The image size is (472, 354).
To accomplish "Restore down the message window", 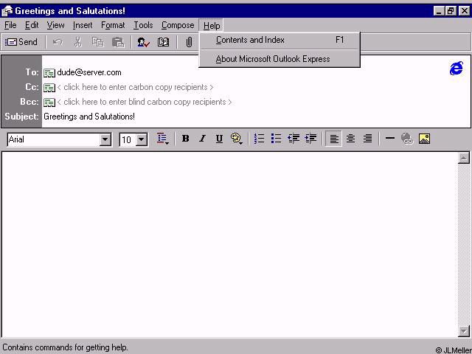I will click(451, 11).
